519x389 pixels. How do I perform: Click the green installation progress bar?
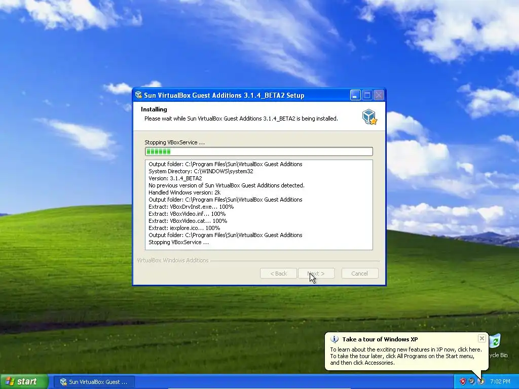pos(259,151)
